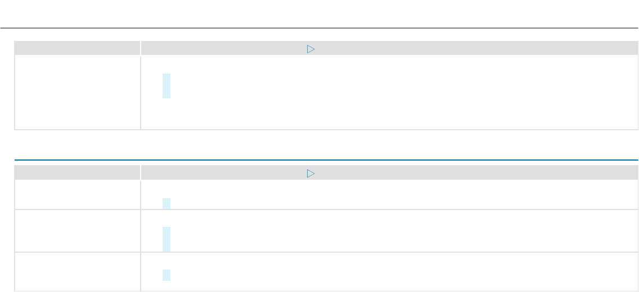Select upper table's left header cell
This screenshot has width=639, height=292.
pyautogui.click(x=77, y=49)
